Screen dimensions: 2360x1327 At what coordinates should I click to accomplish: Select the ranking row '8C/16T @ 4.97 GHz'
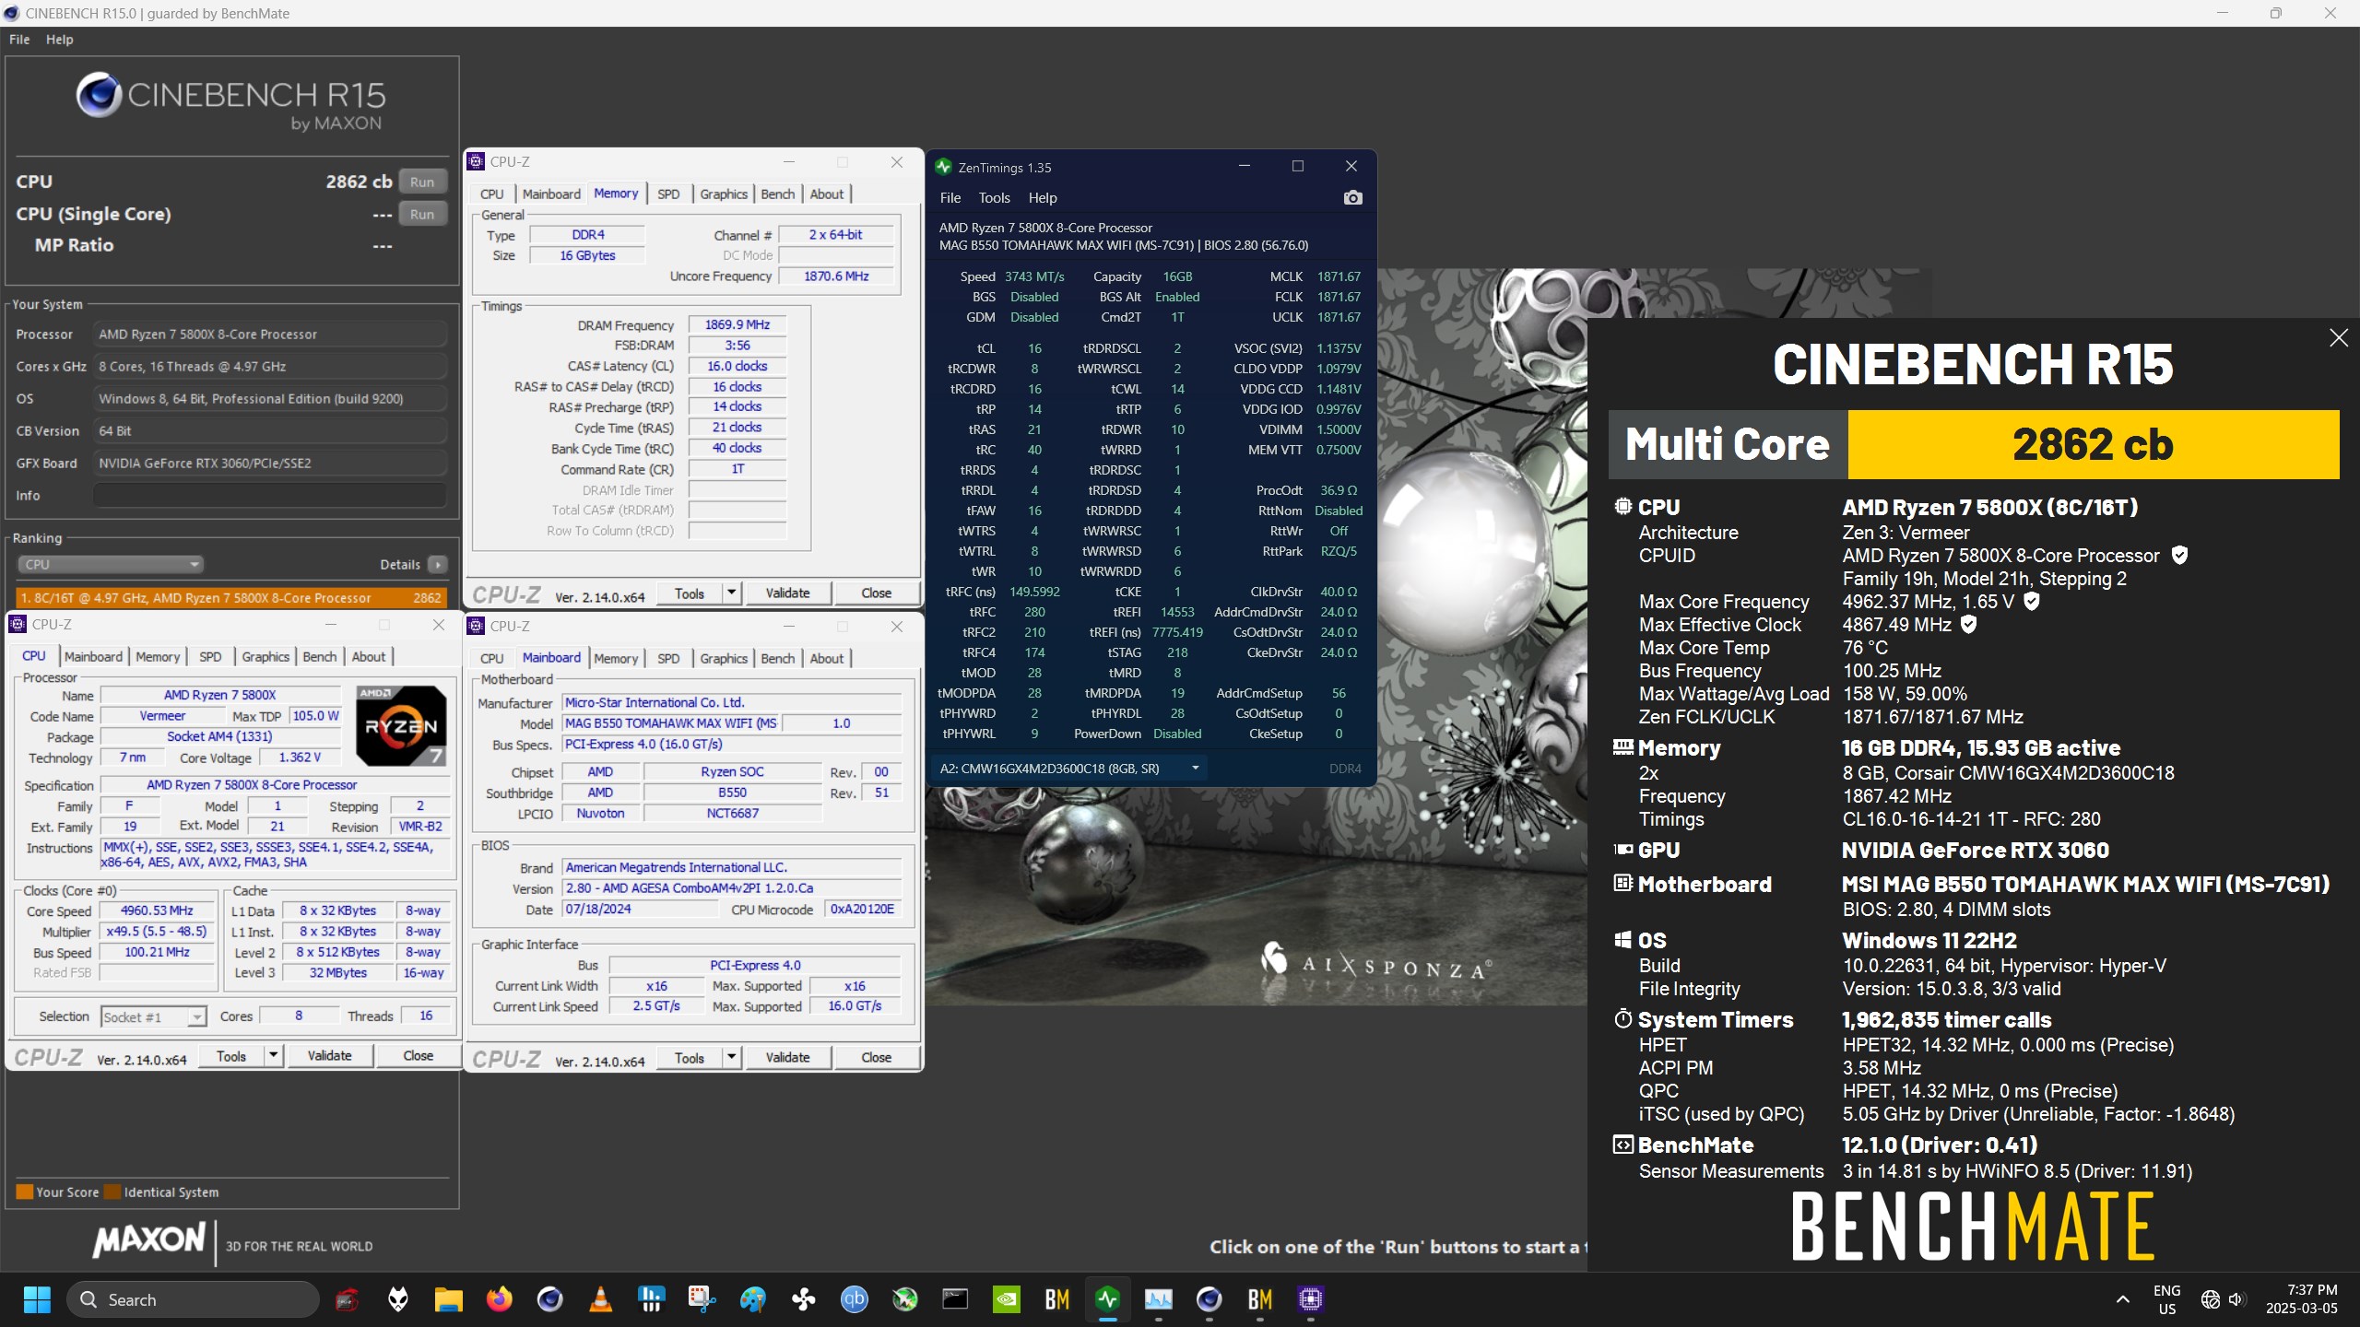(231, 597)
